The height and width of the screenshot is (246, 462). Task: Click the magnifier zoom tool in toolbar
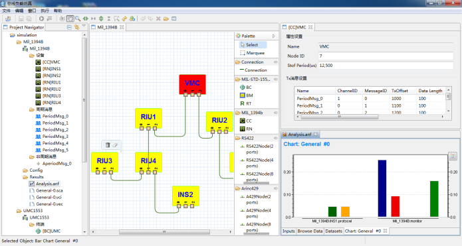pos(78,19)
